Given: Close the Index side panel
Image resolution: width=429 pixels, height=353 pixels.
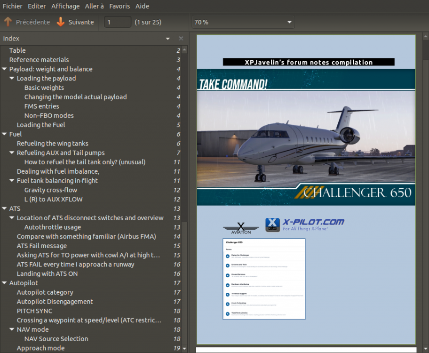Looking at the screenshot, I should click(181, 38).
